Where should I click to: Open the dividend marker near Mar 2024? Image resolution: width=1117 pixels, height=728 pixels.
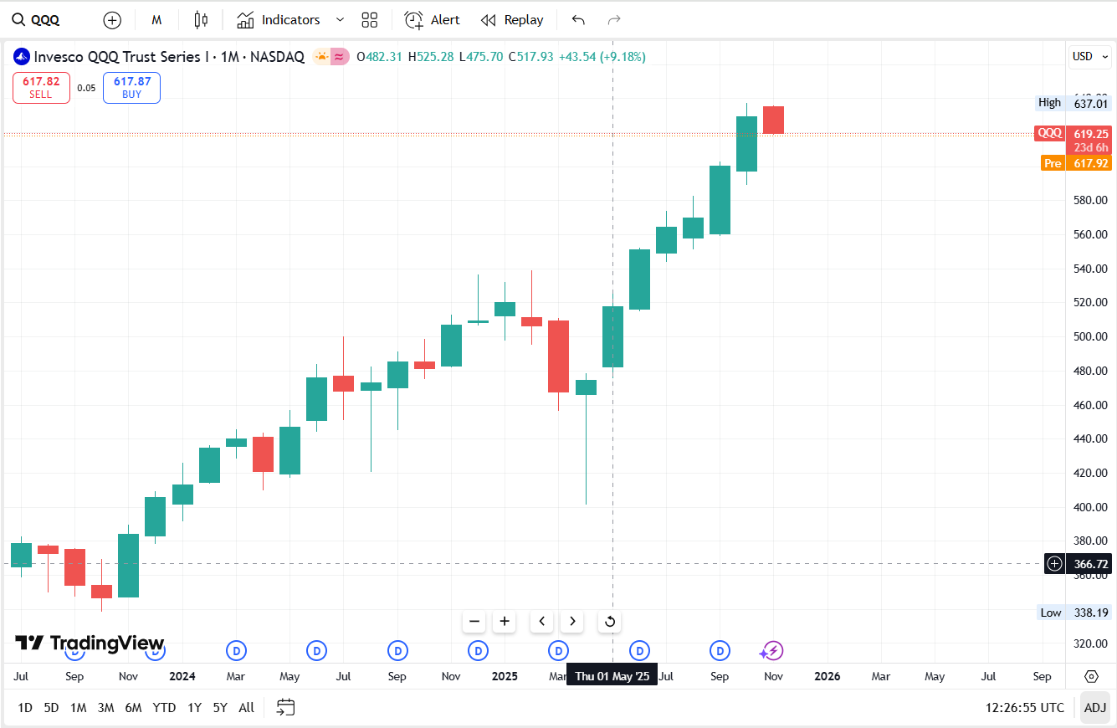click(x=236, y=650)
